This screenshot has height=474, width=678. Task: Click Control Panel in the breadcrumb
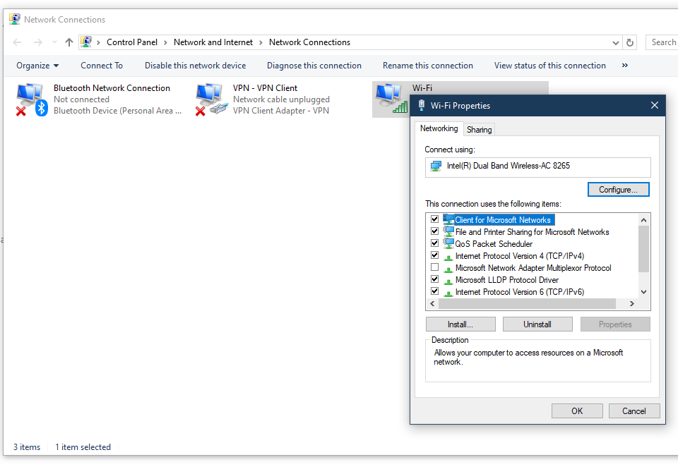coord(132,42)
